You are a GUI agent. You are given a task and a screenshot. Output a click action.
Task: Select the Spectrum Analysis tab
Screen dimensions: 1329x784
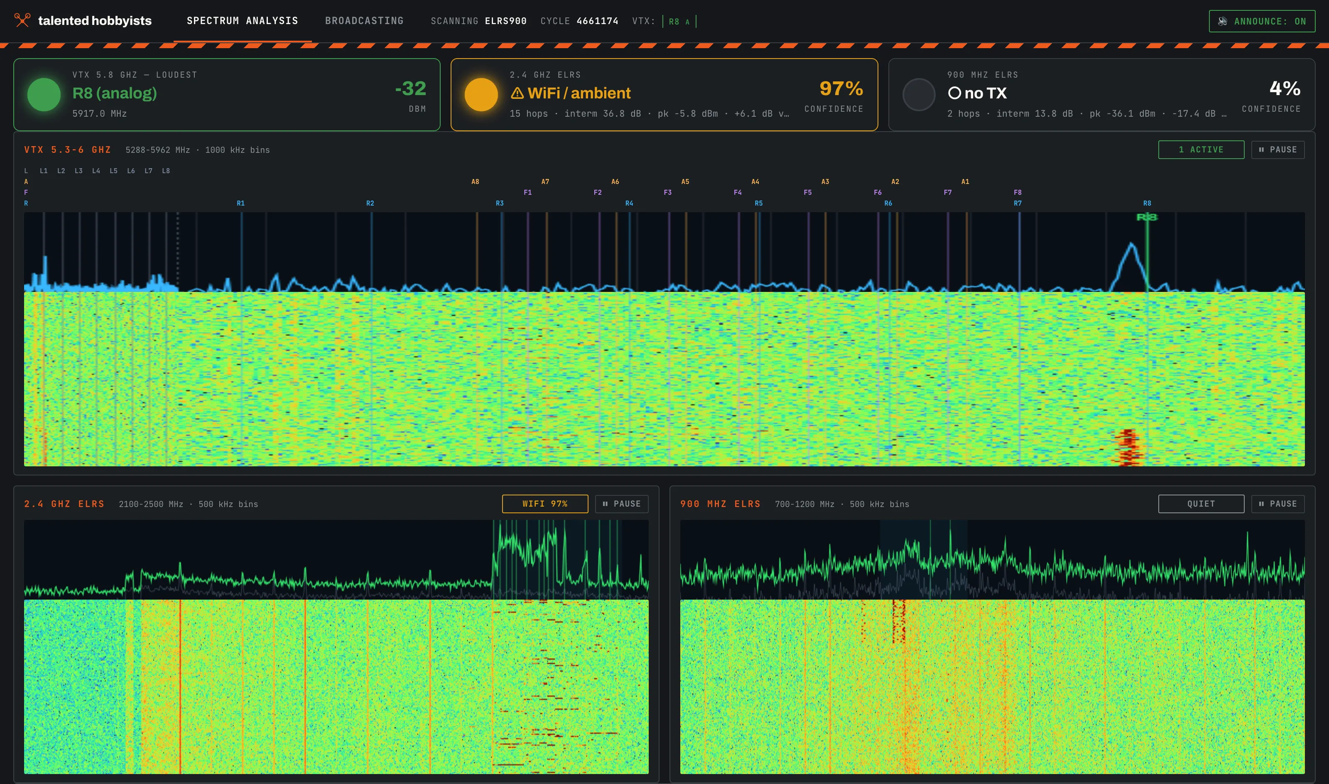click(x=243, y=21)
